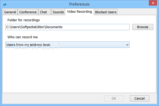This screenshot has height=106, width=159.
Task: Click empty white area of Video Recording pane
Action: [79, 71]
